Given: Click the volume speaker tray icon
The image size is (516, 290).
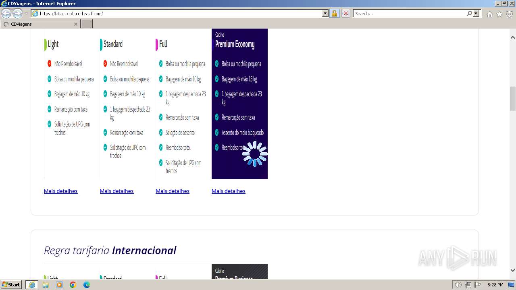Looking at the screenshot, I should [x=458, y=285].
